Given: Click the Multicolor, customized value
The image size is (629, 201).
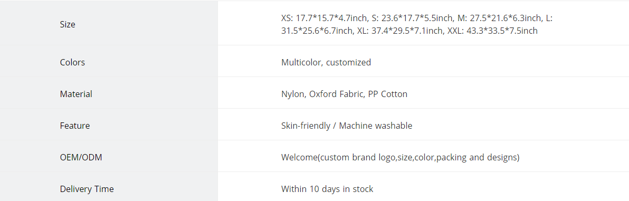Looking at the screenshot, I should pos(326,63).
